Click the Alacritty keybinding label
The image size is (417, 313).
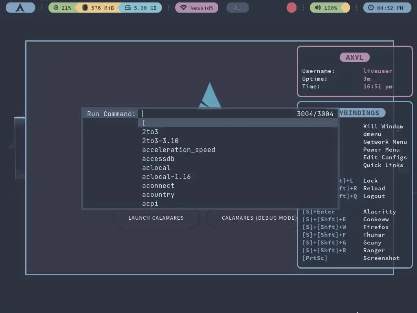point(380,212)
